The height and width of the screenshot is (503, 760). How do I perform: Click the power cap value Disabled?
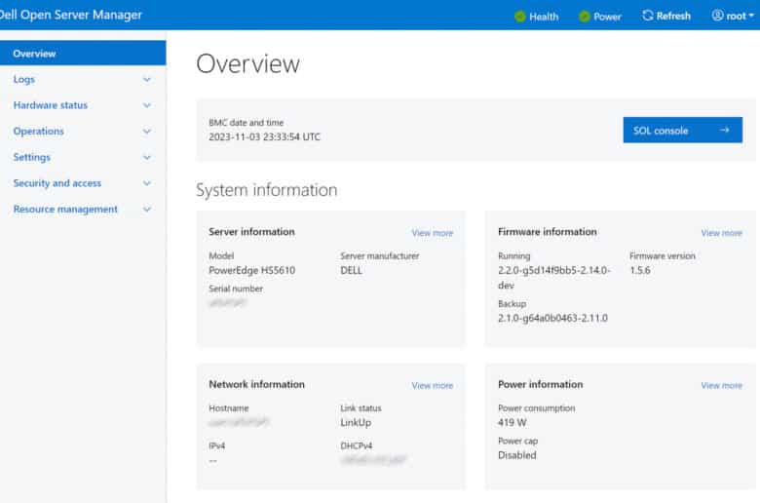click(x=517, y=455)
